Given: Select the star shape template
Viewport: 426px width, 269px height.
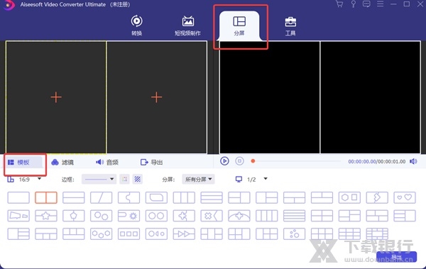Looking at the screenshot, I should tap(46, 216).
